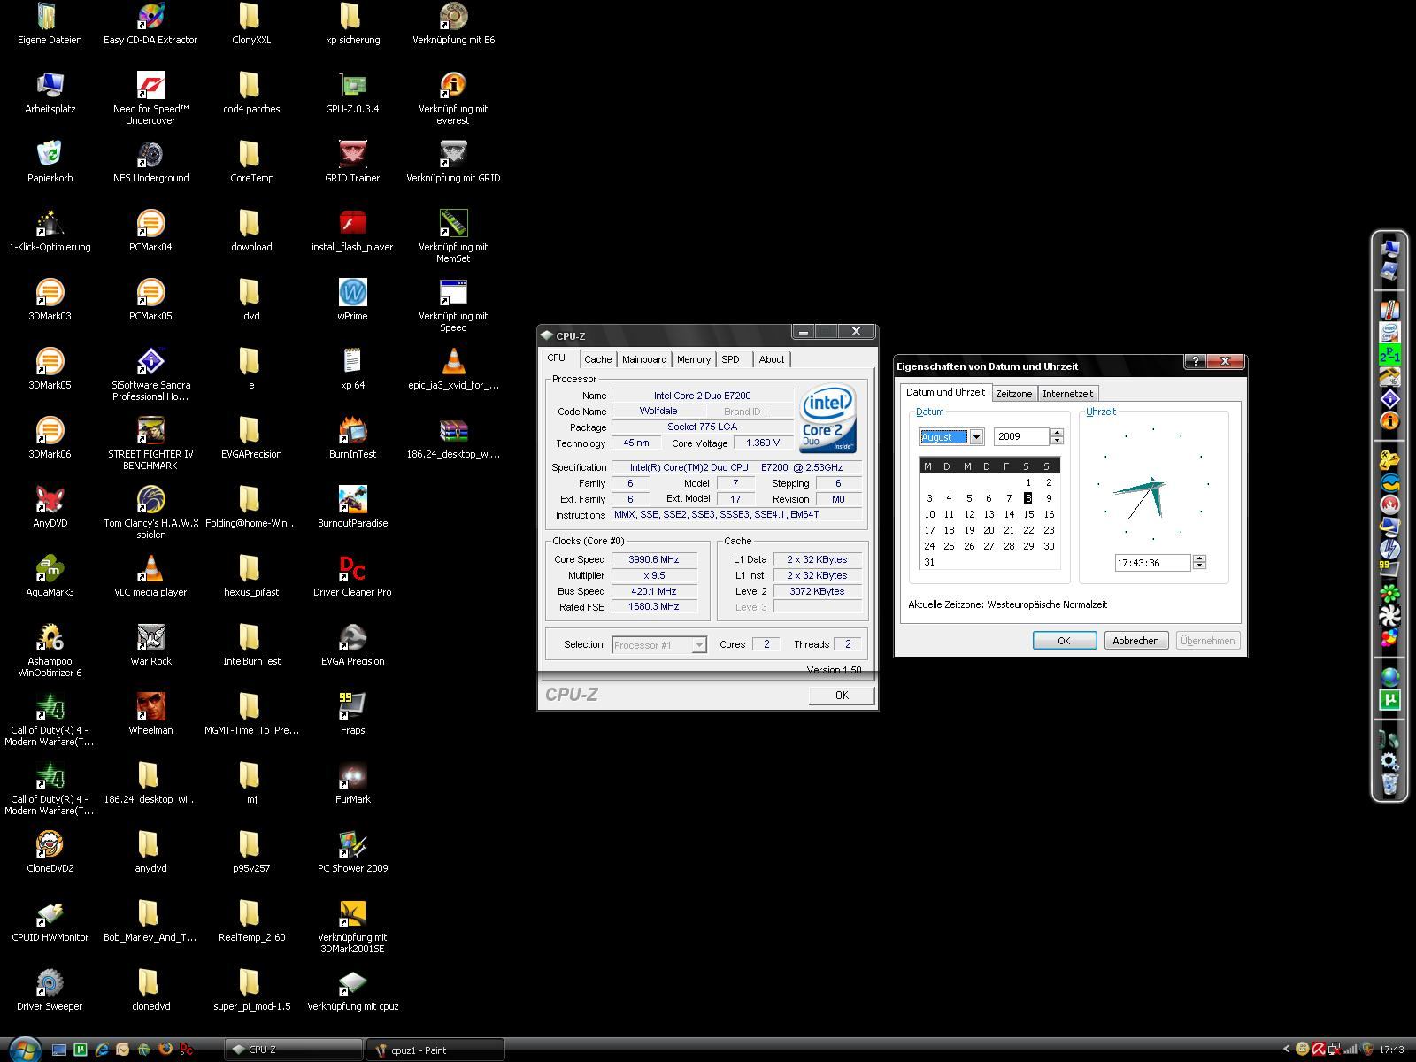Open the Internetzeit tab
Image resolution: width=1416 pixels, height=1062 pixels.
(x=1067, y=394)
